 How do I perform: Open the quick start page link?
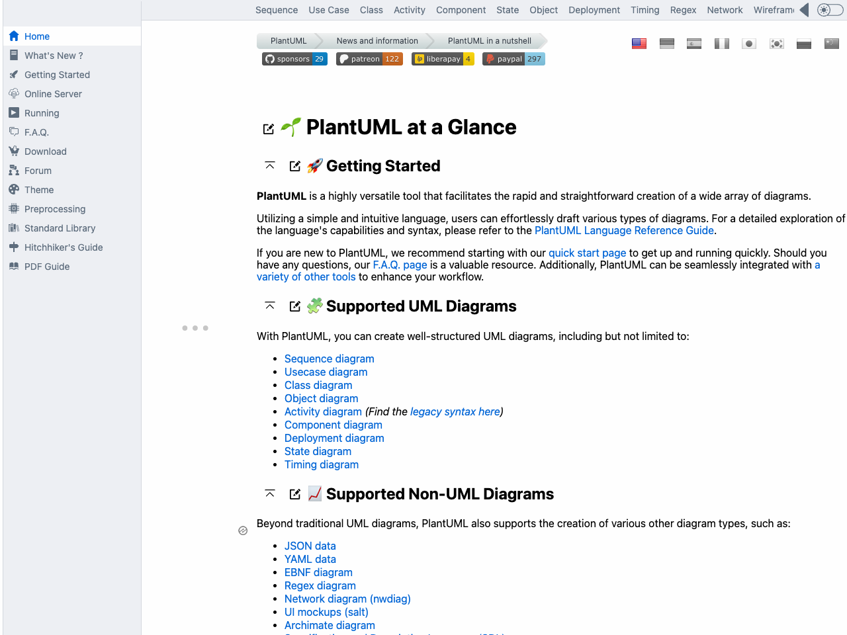(x=587, y=253)
